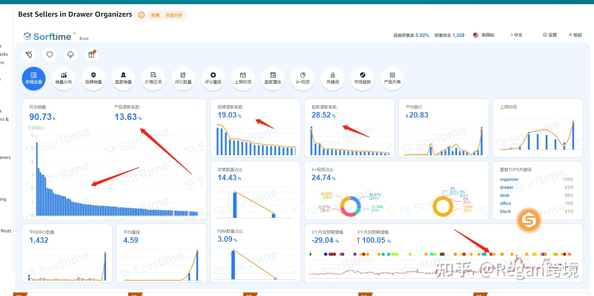
Task: Click the Best Sellers in Drawer Organizers heading
Action: 75,14
